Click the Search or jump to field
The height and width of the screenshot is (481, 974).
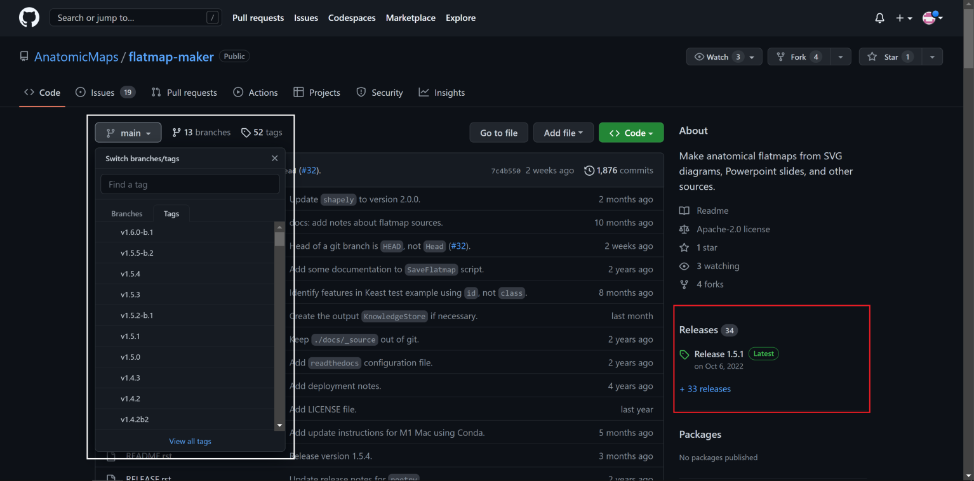[136, 18]
